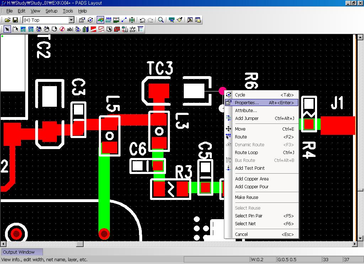The image size is (364, 264).
Task: Choose Select Net menu entry
Action: coord(262,223)
